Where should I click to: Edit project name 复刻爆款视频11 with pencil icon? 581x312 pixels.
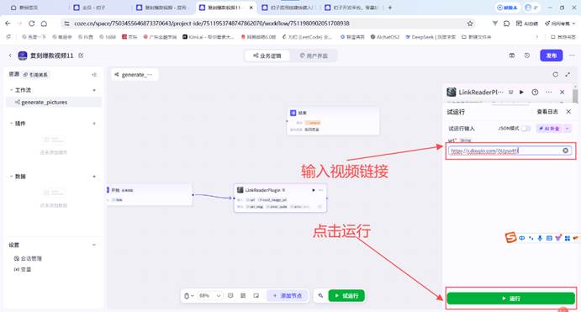pyautogui.click(x=81, y=56)
